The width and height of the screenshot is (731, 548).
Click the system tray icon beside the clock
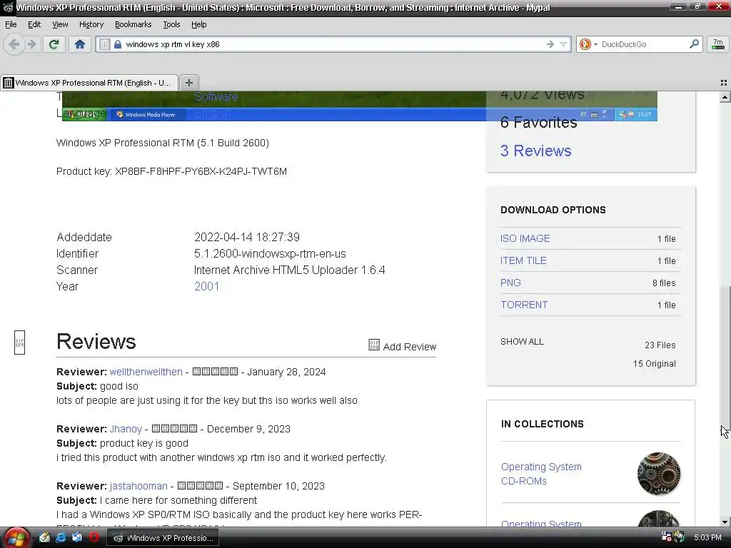point(680,537)
